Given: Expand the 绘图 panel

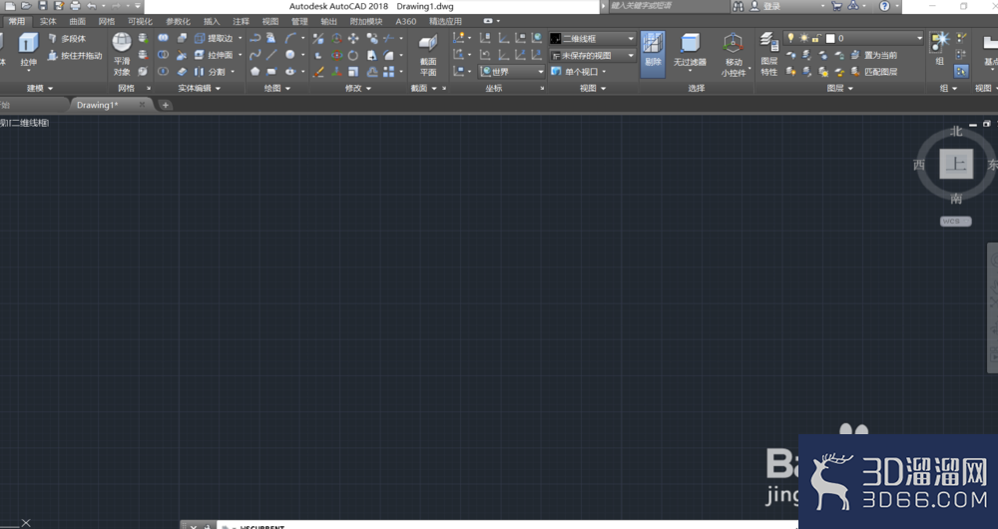Looking at the screenshot, I should coord(276,89).
